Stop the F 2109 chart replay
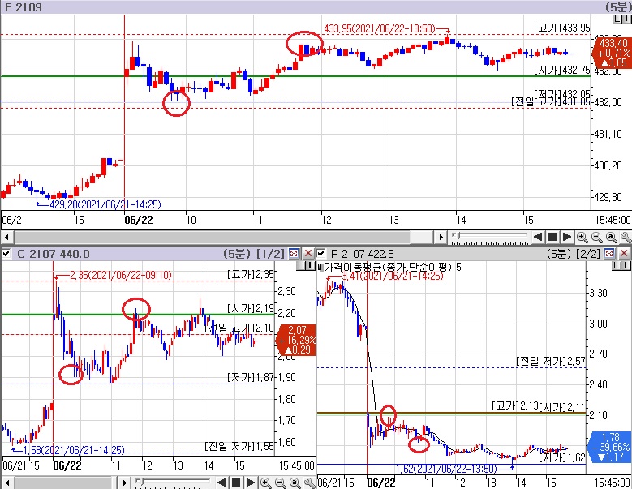 (x=552, y=237)
